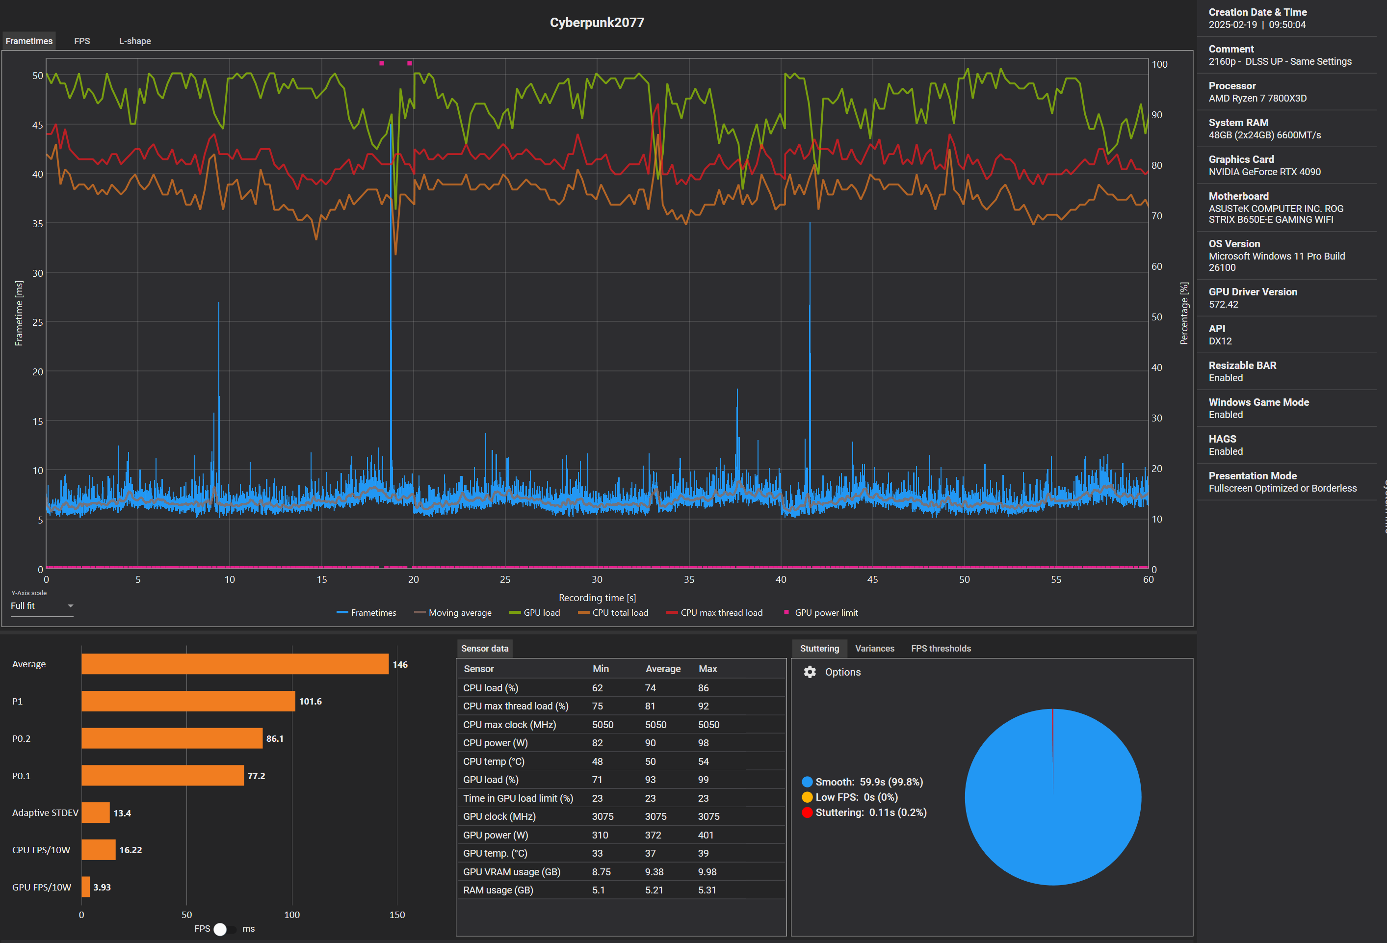Switch to the FPS thresholds tab

pos(941,649)
